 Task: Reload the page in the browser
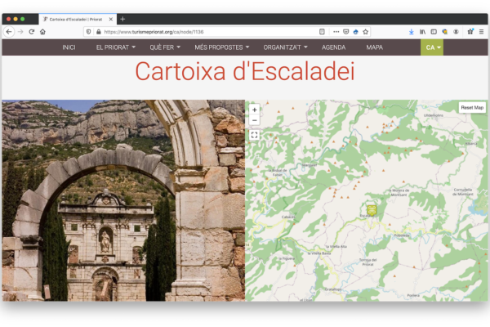pyautogui.click(x=31, y=32)
